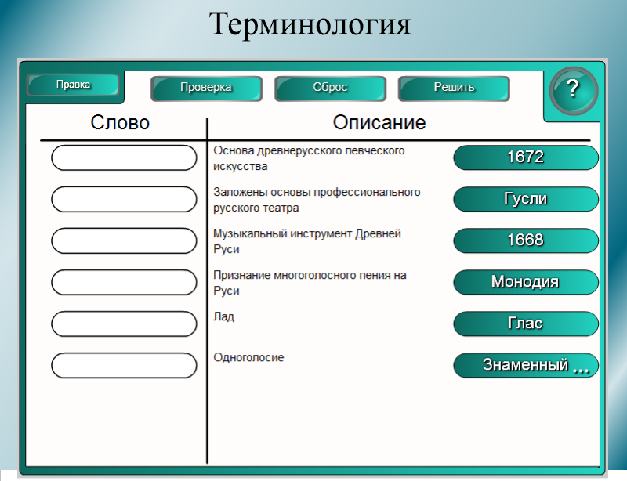Click the empty word slot next to Одноголосие
Screen dimensions: 627x481
[x=124, y=365]
